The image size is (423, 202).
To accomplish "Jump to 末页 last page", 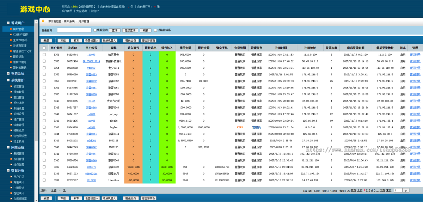I will 388,190.
